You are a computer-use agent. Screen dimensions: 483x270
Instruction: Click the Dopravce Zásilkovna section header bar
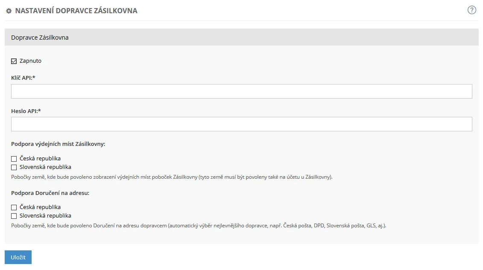(242, 38)
